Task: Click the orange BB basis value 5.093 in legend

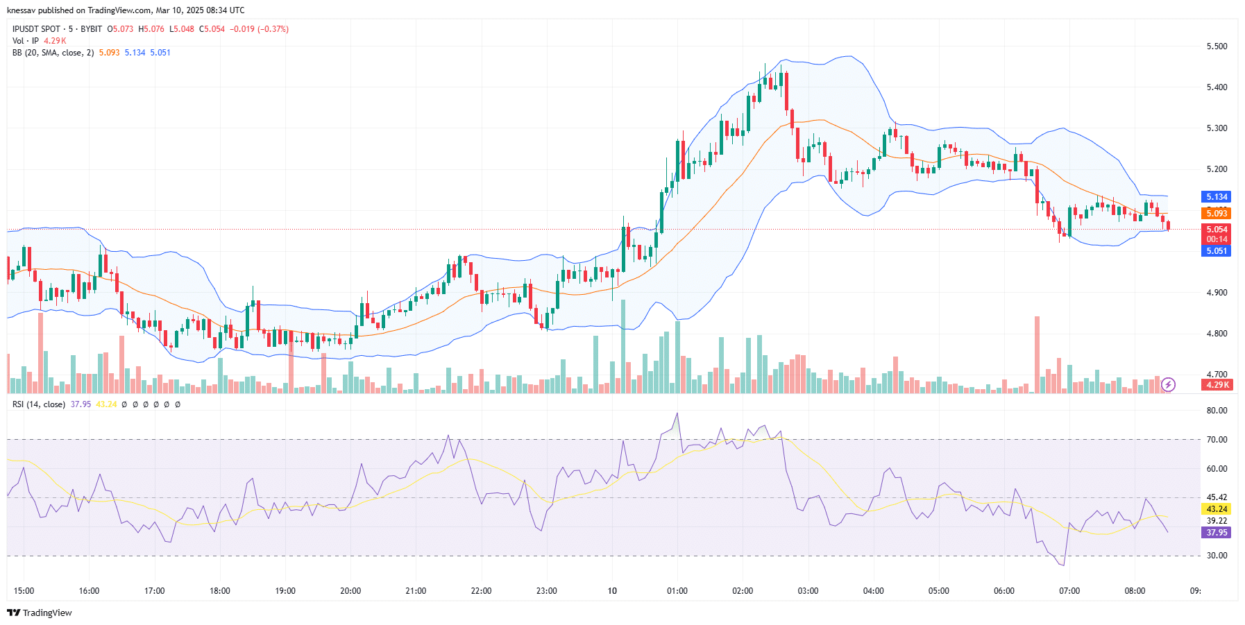Action: pos(109,53)
